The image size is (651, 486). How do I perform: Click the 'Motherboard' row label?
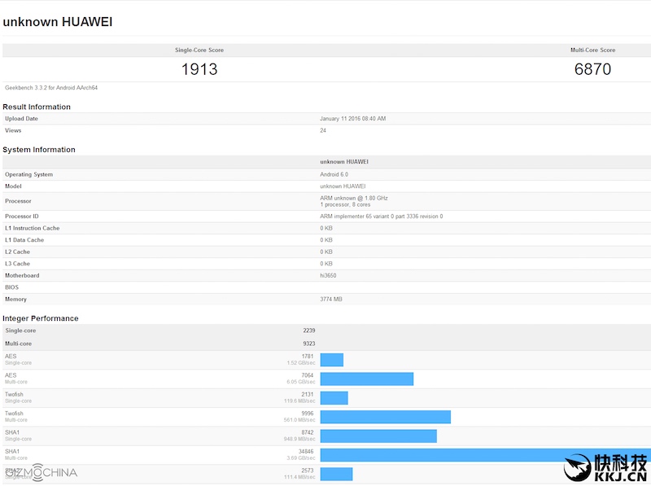pos(22,275)
